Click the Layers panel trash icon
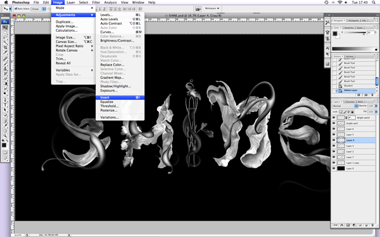Screen dimensions: 380x237 coord(372,225)
